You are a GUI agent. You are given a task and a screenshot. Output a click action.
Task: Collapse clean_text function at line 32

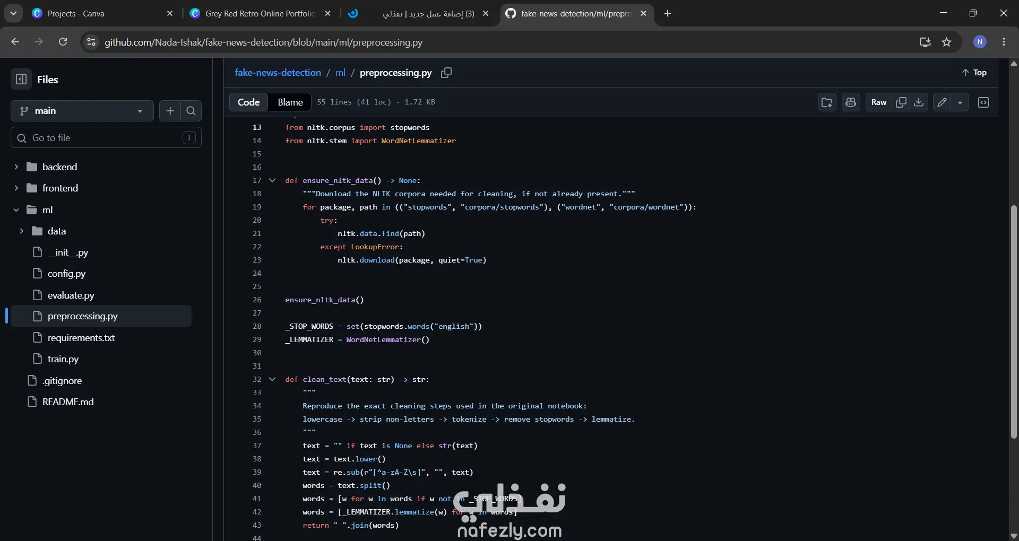pos(272,379)
